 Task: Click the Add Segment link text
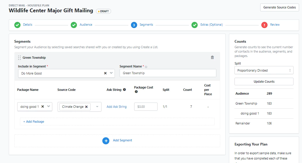pos(122,140)
